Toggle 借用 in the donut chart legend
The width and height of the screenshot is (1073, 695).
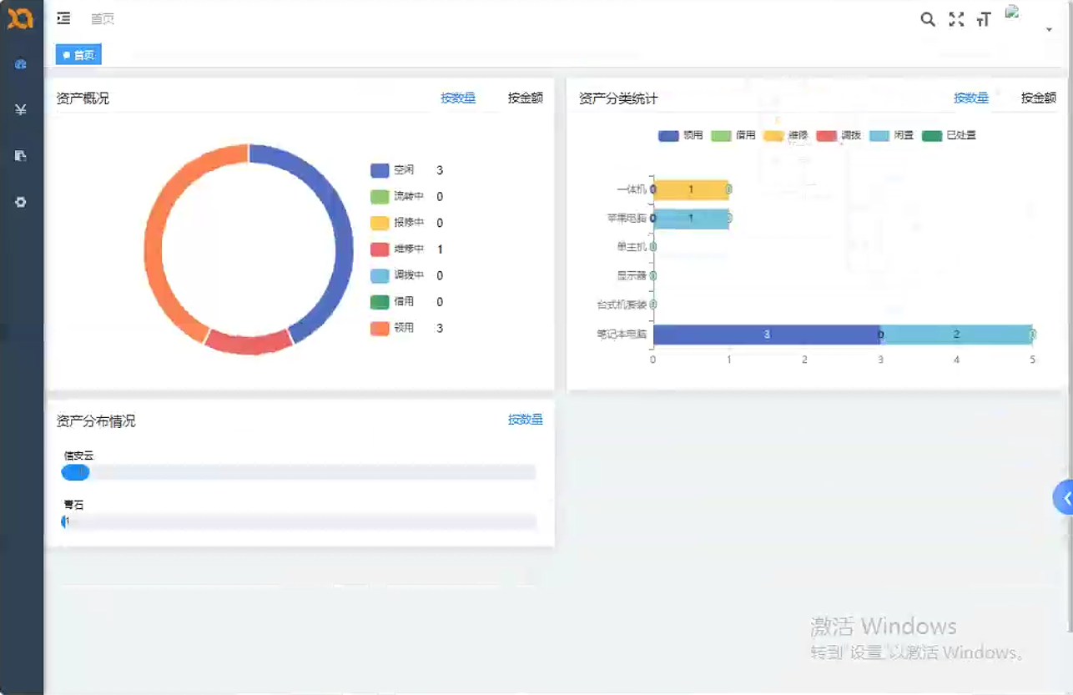[392, 302]
